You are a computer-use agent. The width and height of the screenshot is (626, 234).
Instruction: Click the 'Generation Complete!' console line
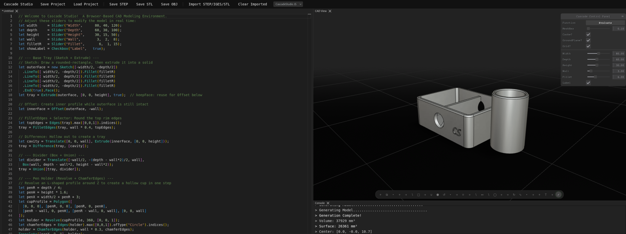tap(338, 215)
